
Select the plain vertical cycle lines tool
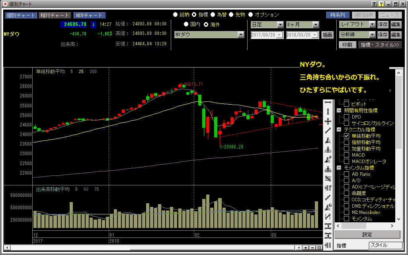point(328,245)
